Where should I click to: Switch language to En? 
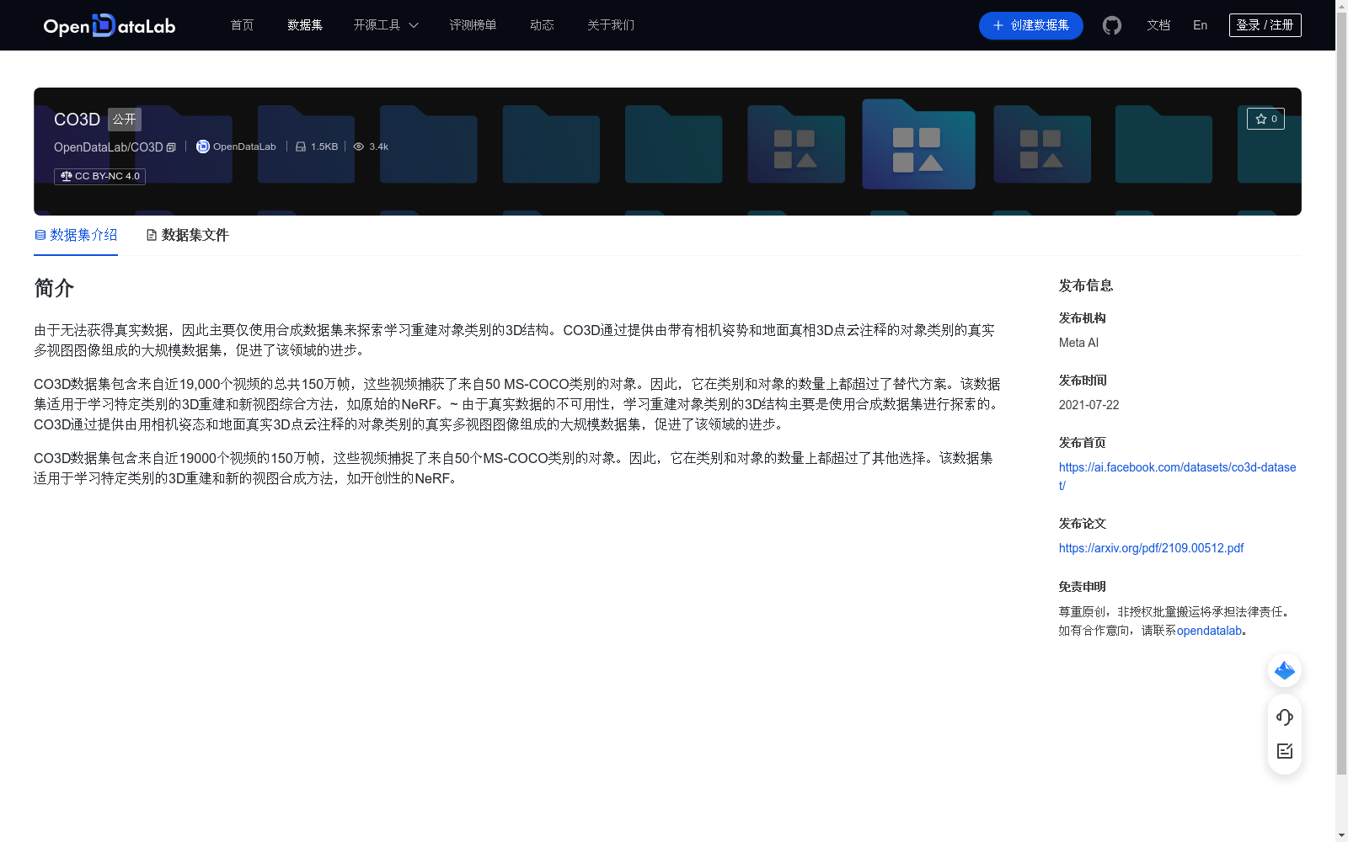pos(1201,25)
